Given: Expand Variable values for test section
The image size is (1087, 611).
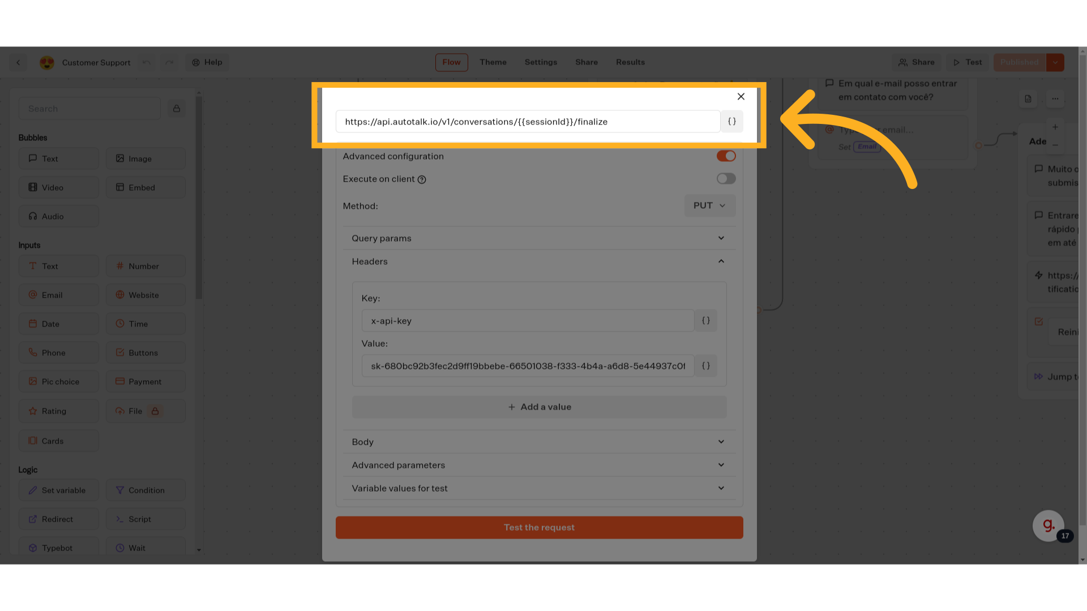Looking at the screenshot, I should (x=539, y=488).
